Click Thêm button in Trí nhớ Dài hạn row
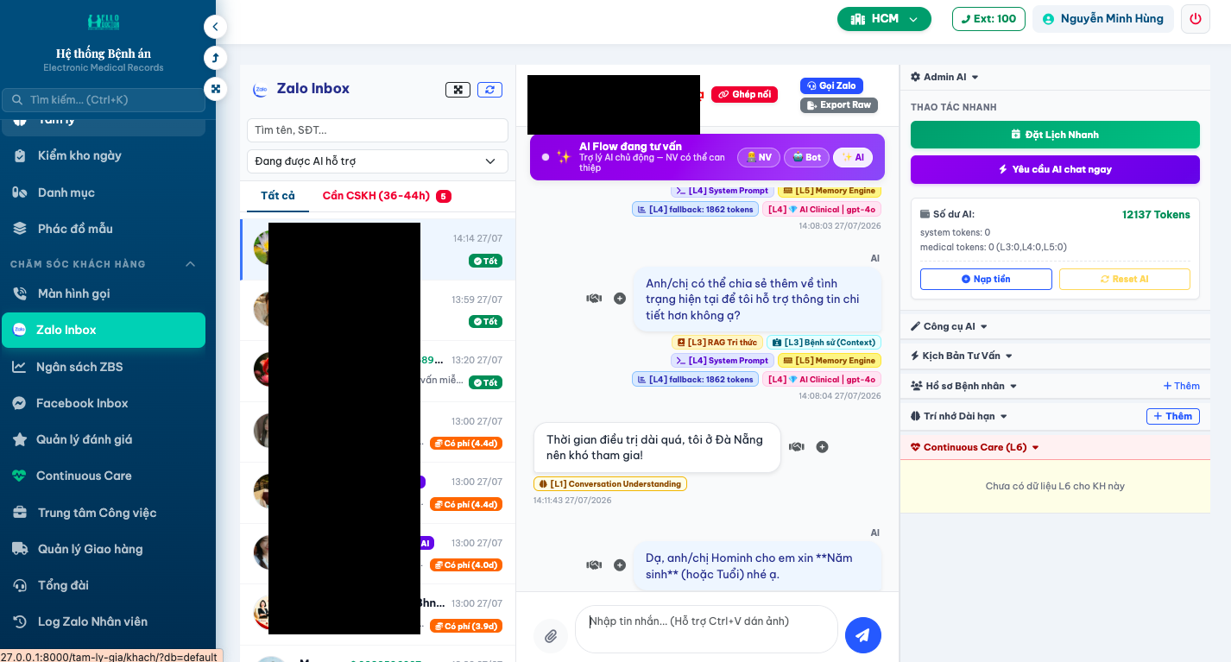This screenshot has width=1231, height=662. point(1173,416)
